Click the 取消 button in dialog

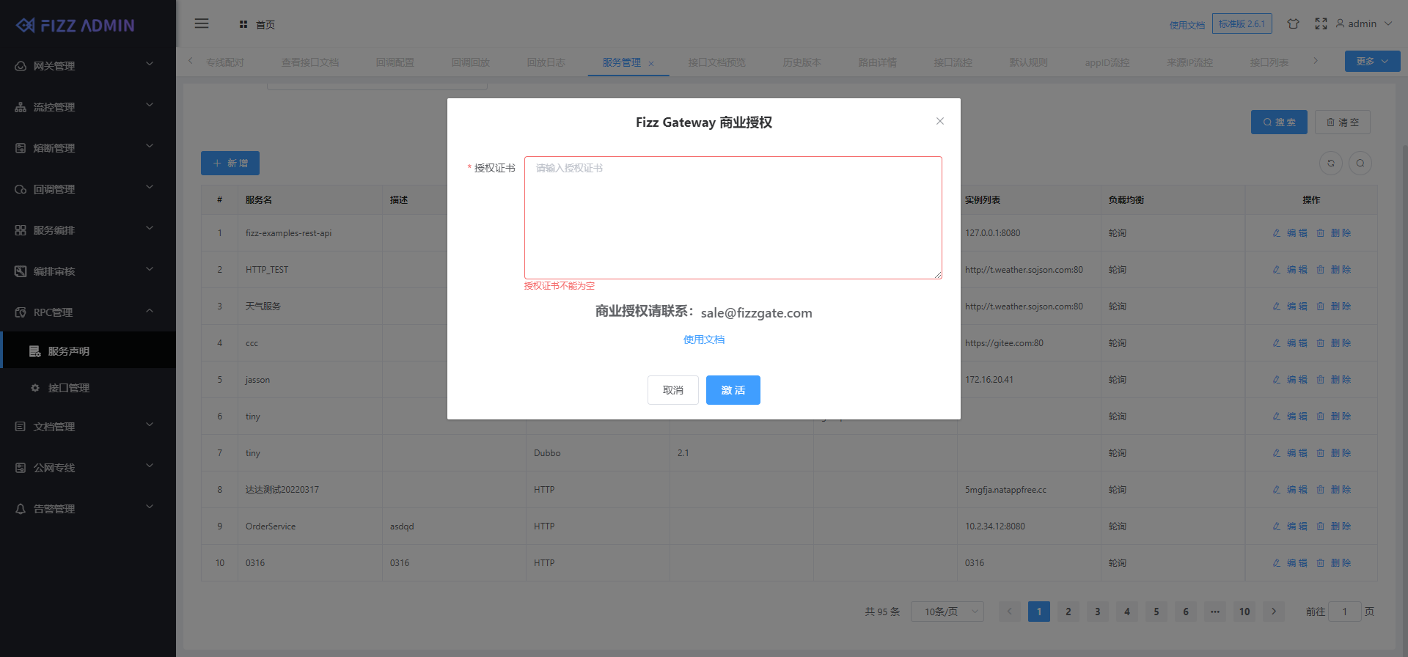pos(673,390)
